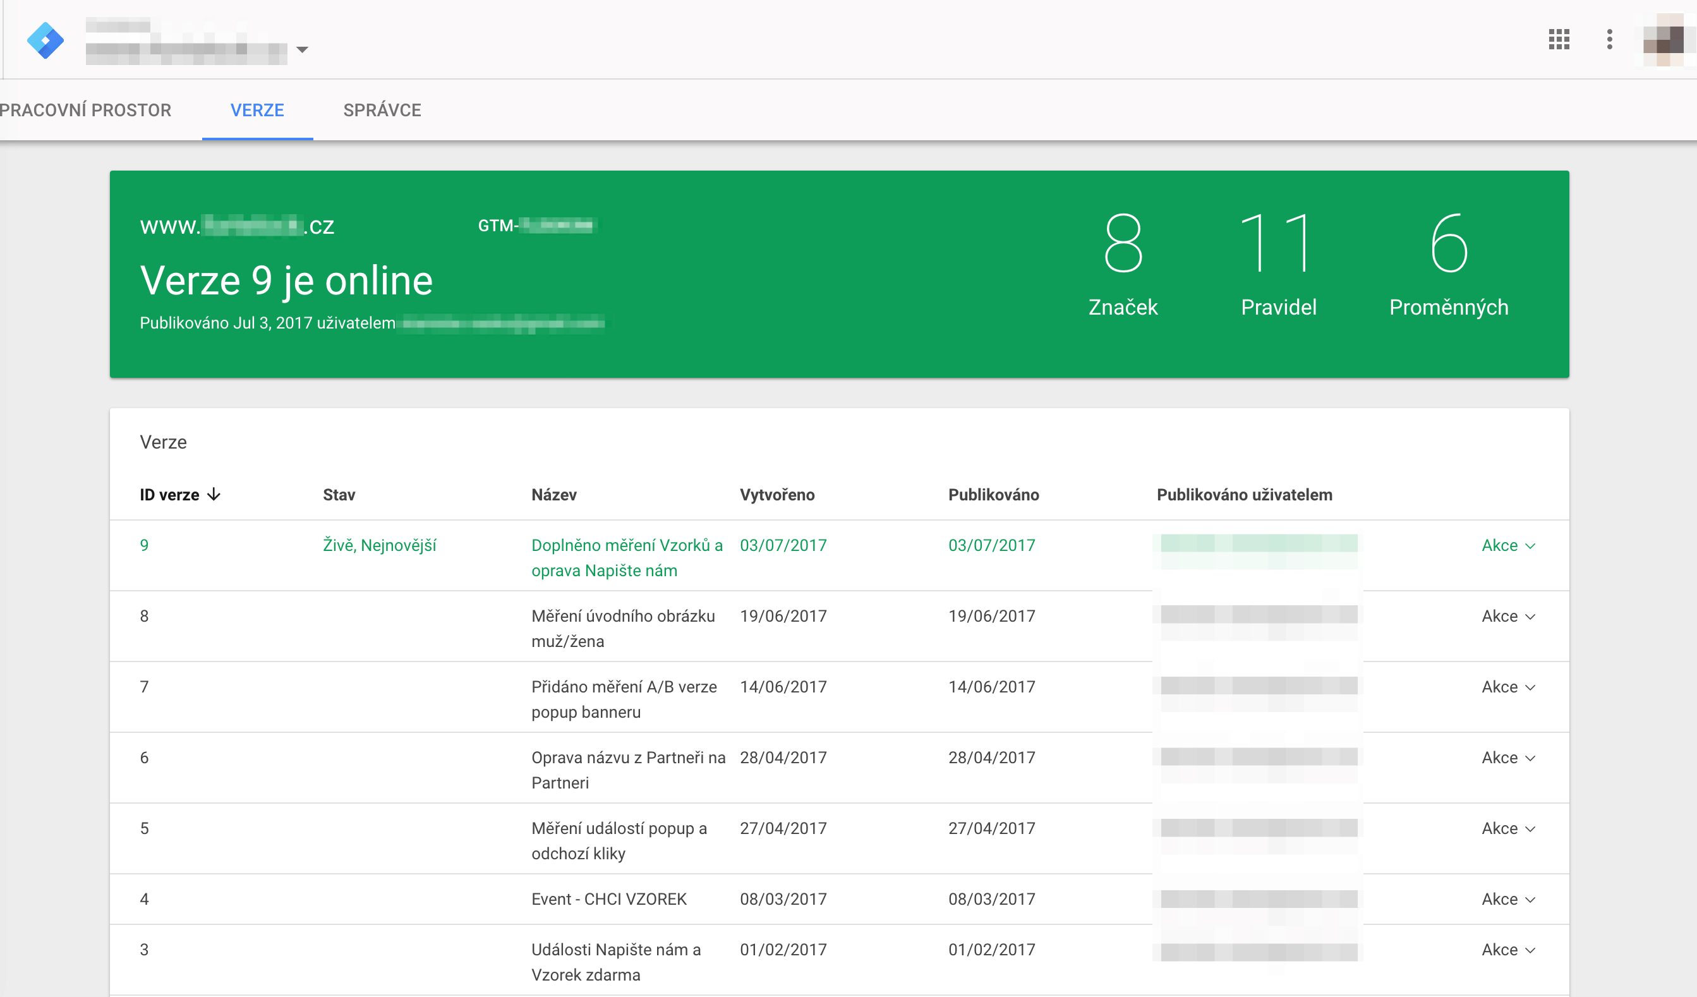The height and width of the screenshot is (997, 1697).
Task: Click the user account avatar
Action: (1664, 40)
